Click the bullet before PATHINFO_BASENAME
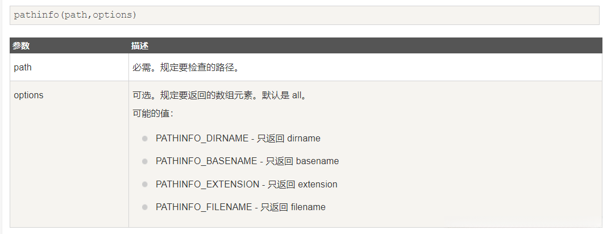This screenshot has width=607, height=234. tap(145, 161)
